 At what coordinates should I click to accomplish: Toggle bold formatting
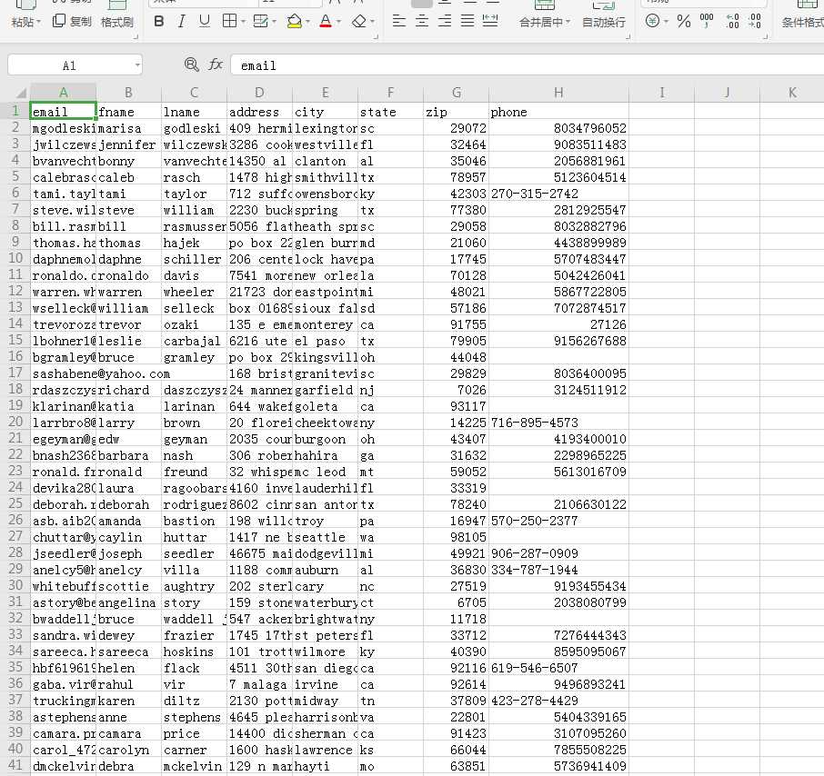pos(158,22)
